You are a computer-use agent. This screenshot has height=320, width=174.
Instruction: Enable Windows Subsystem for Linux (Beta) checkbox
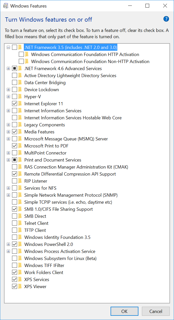pos(15,258)
